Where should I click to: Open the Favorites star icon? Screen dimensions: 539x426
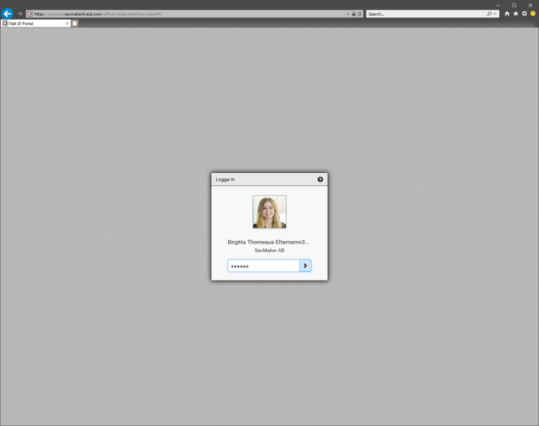516,14
